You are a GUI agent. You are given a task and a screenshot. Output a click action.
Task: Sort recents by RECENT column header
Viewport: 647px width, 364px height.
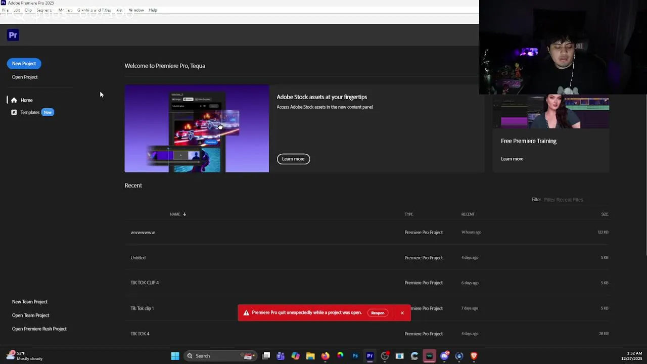tap(468, 214)
